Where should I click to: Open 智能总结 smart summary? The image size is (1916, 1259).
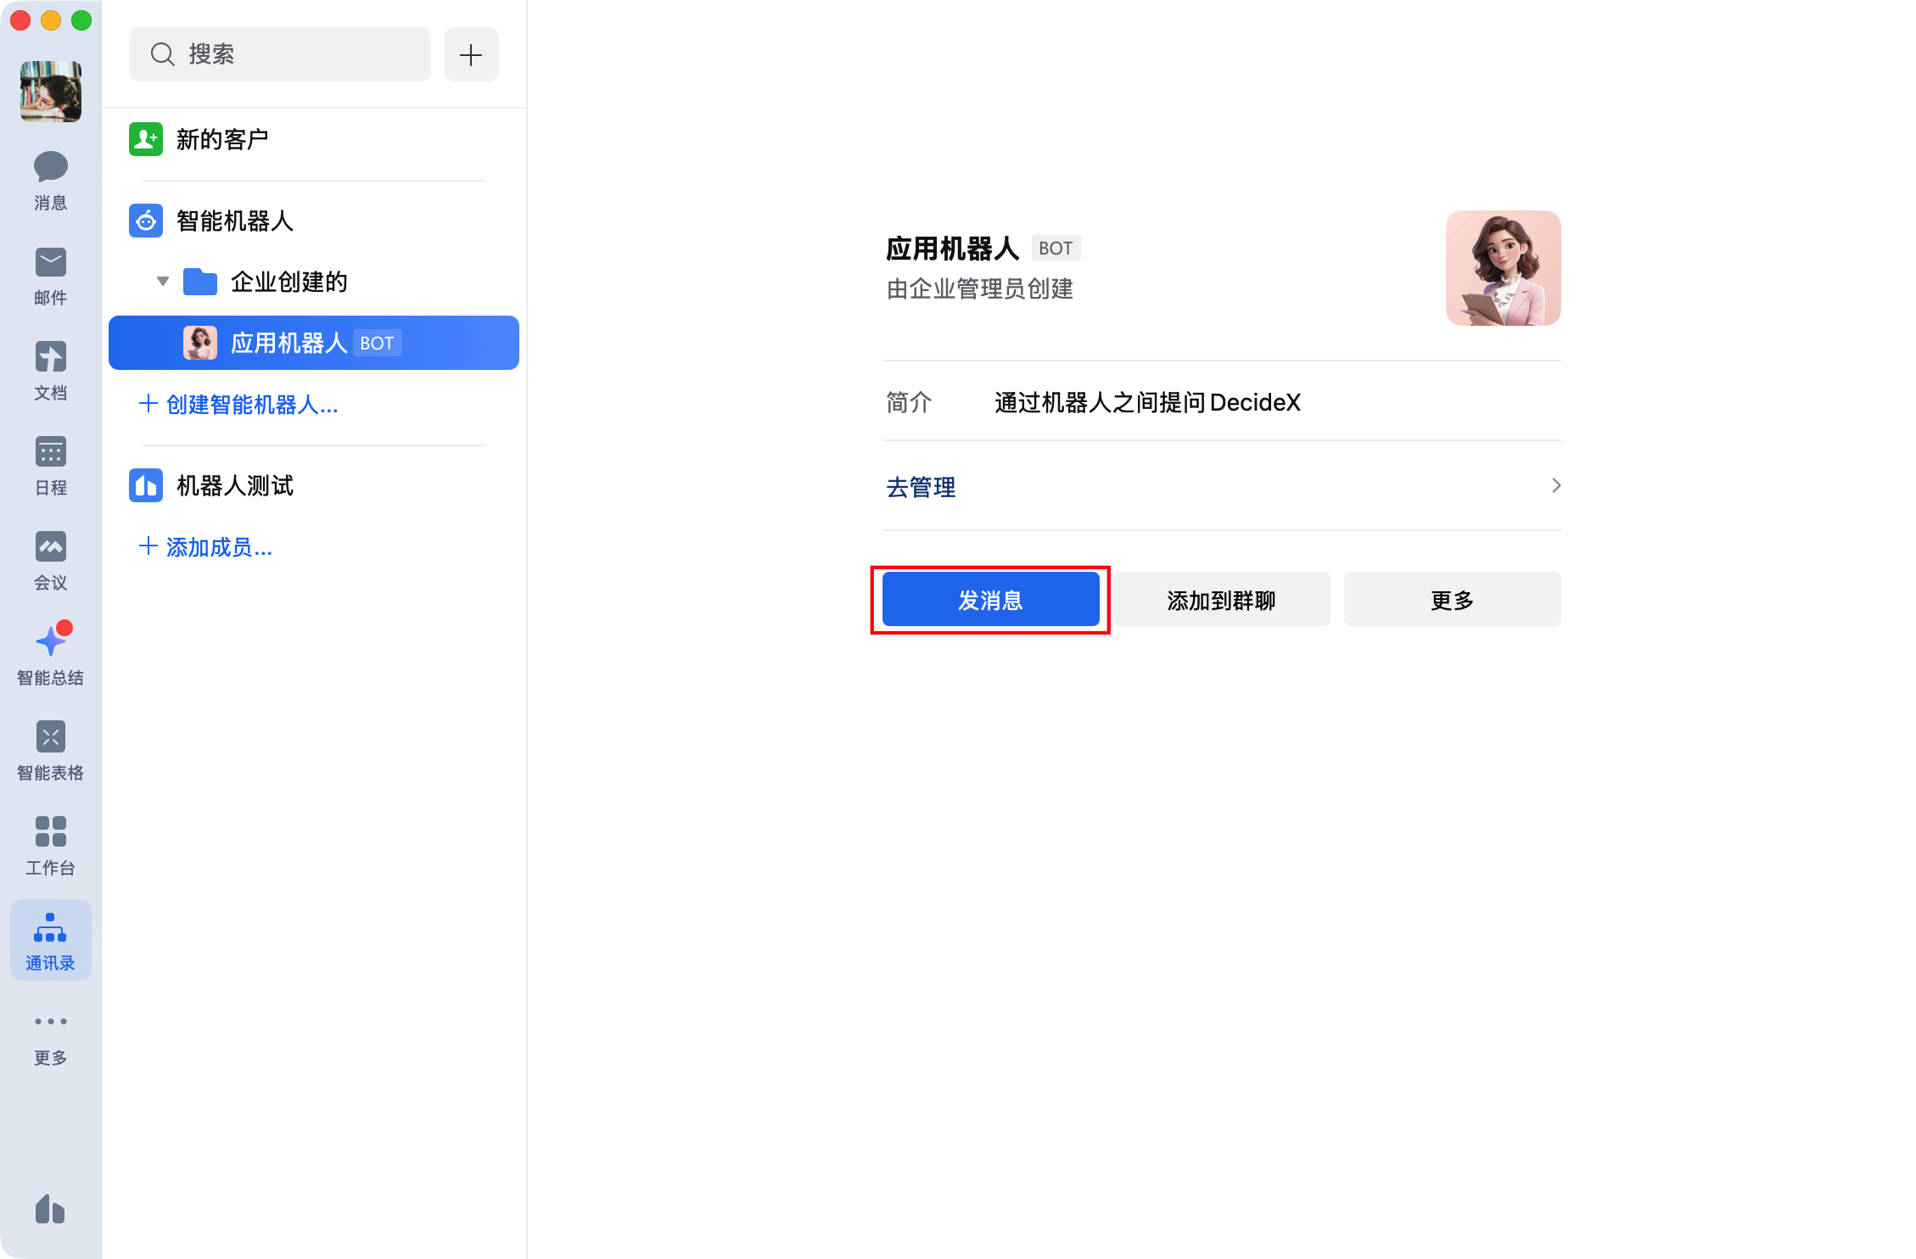click(50, 656)
